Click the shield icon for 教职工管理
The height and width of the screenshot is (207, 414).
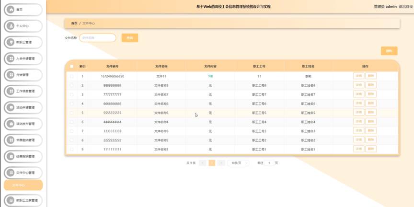click(x=11, y=42)
